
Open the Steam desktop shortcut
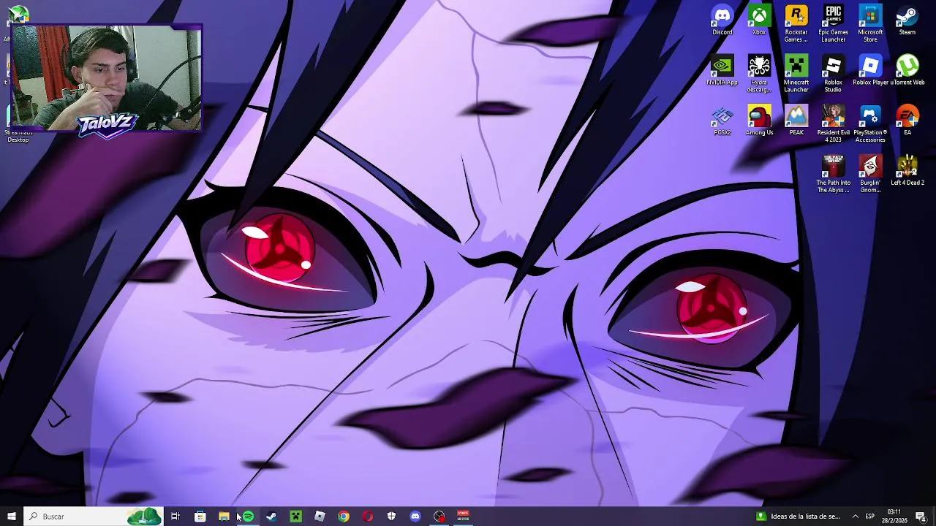click(x=907, y=20)
